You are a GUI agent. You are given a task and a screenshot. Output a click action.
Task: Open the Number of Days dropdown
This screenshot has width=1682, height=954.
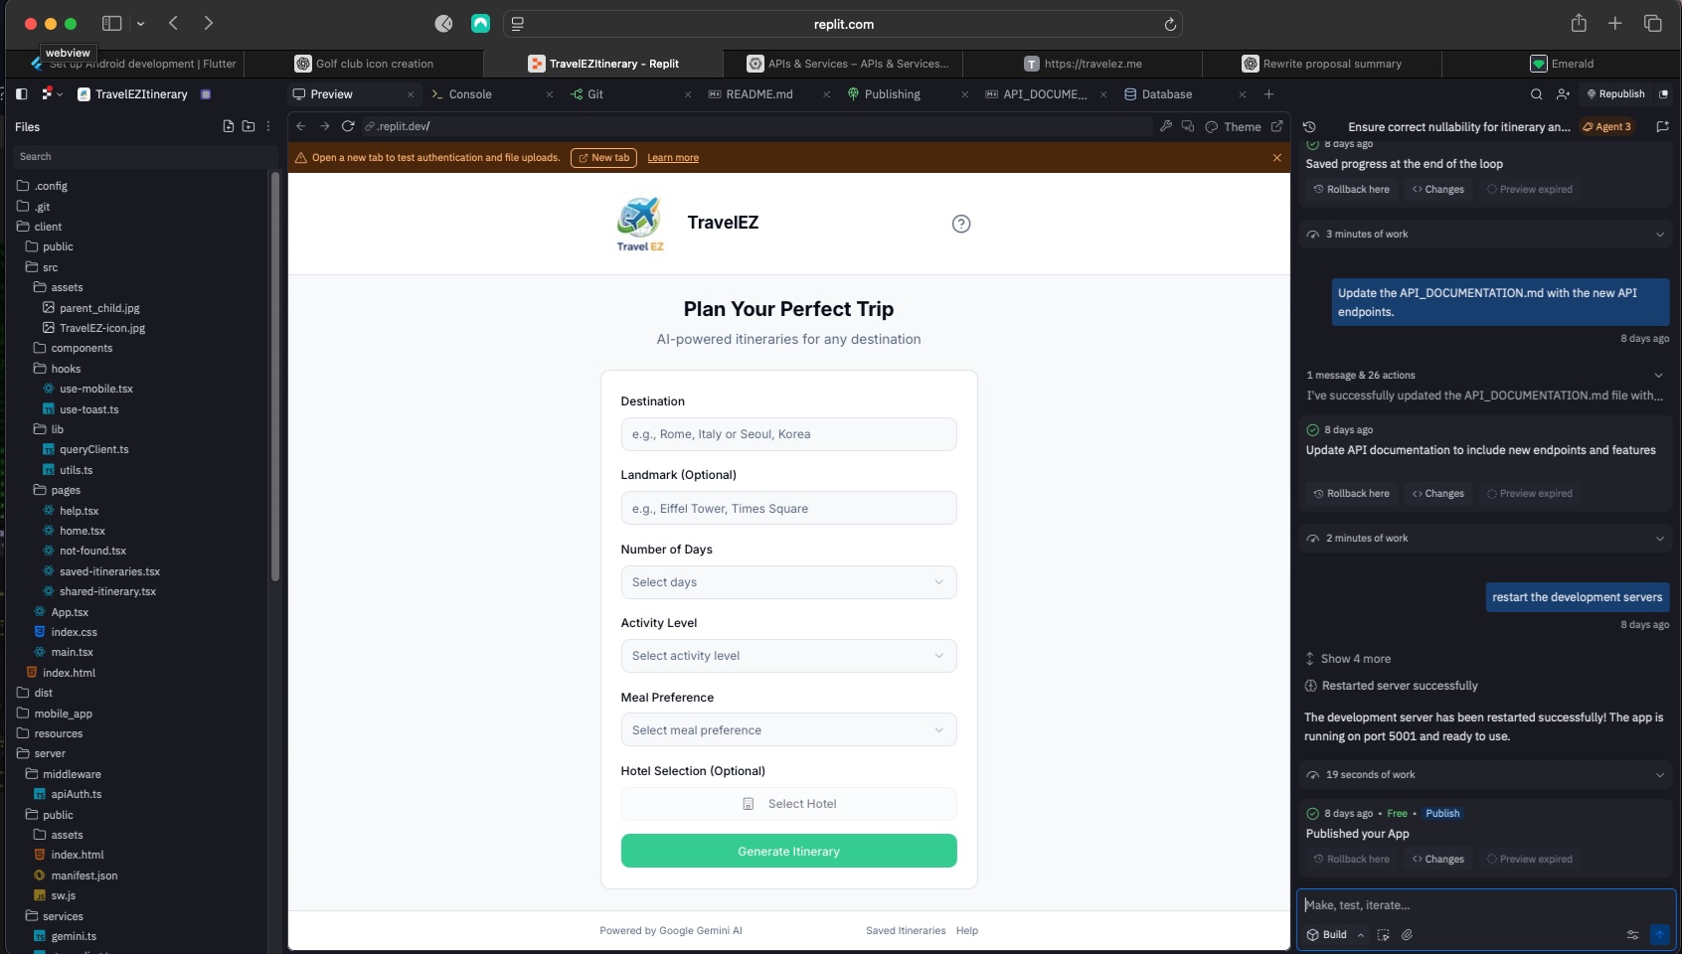[x=788, y=582]
